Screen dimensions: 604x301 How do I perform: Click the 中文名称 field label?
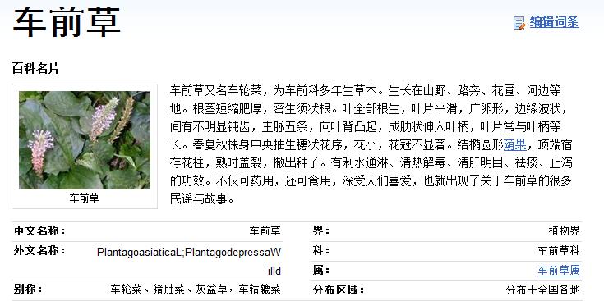39,231
